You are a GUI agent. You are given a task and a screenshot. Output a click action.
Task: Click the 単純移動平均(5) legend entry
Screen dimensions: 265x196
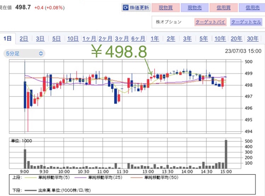(x=47, y=178)
